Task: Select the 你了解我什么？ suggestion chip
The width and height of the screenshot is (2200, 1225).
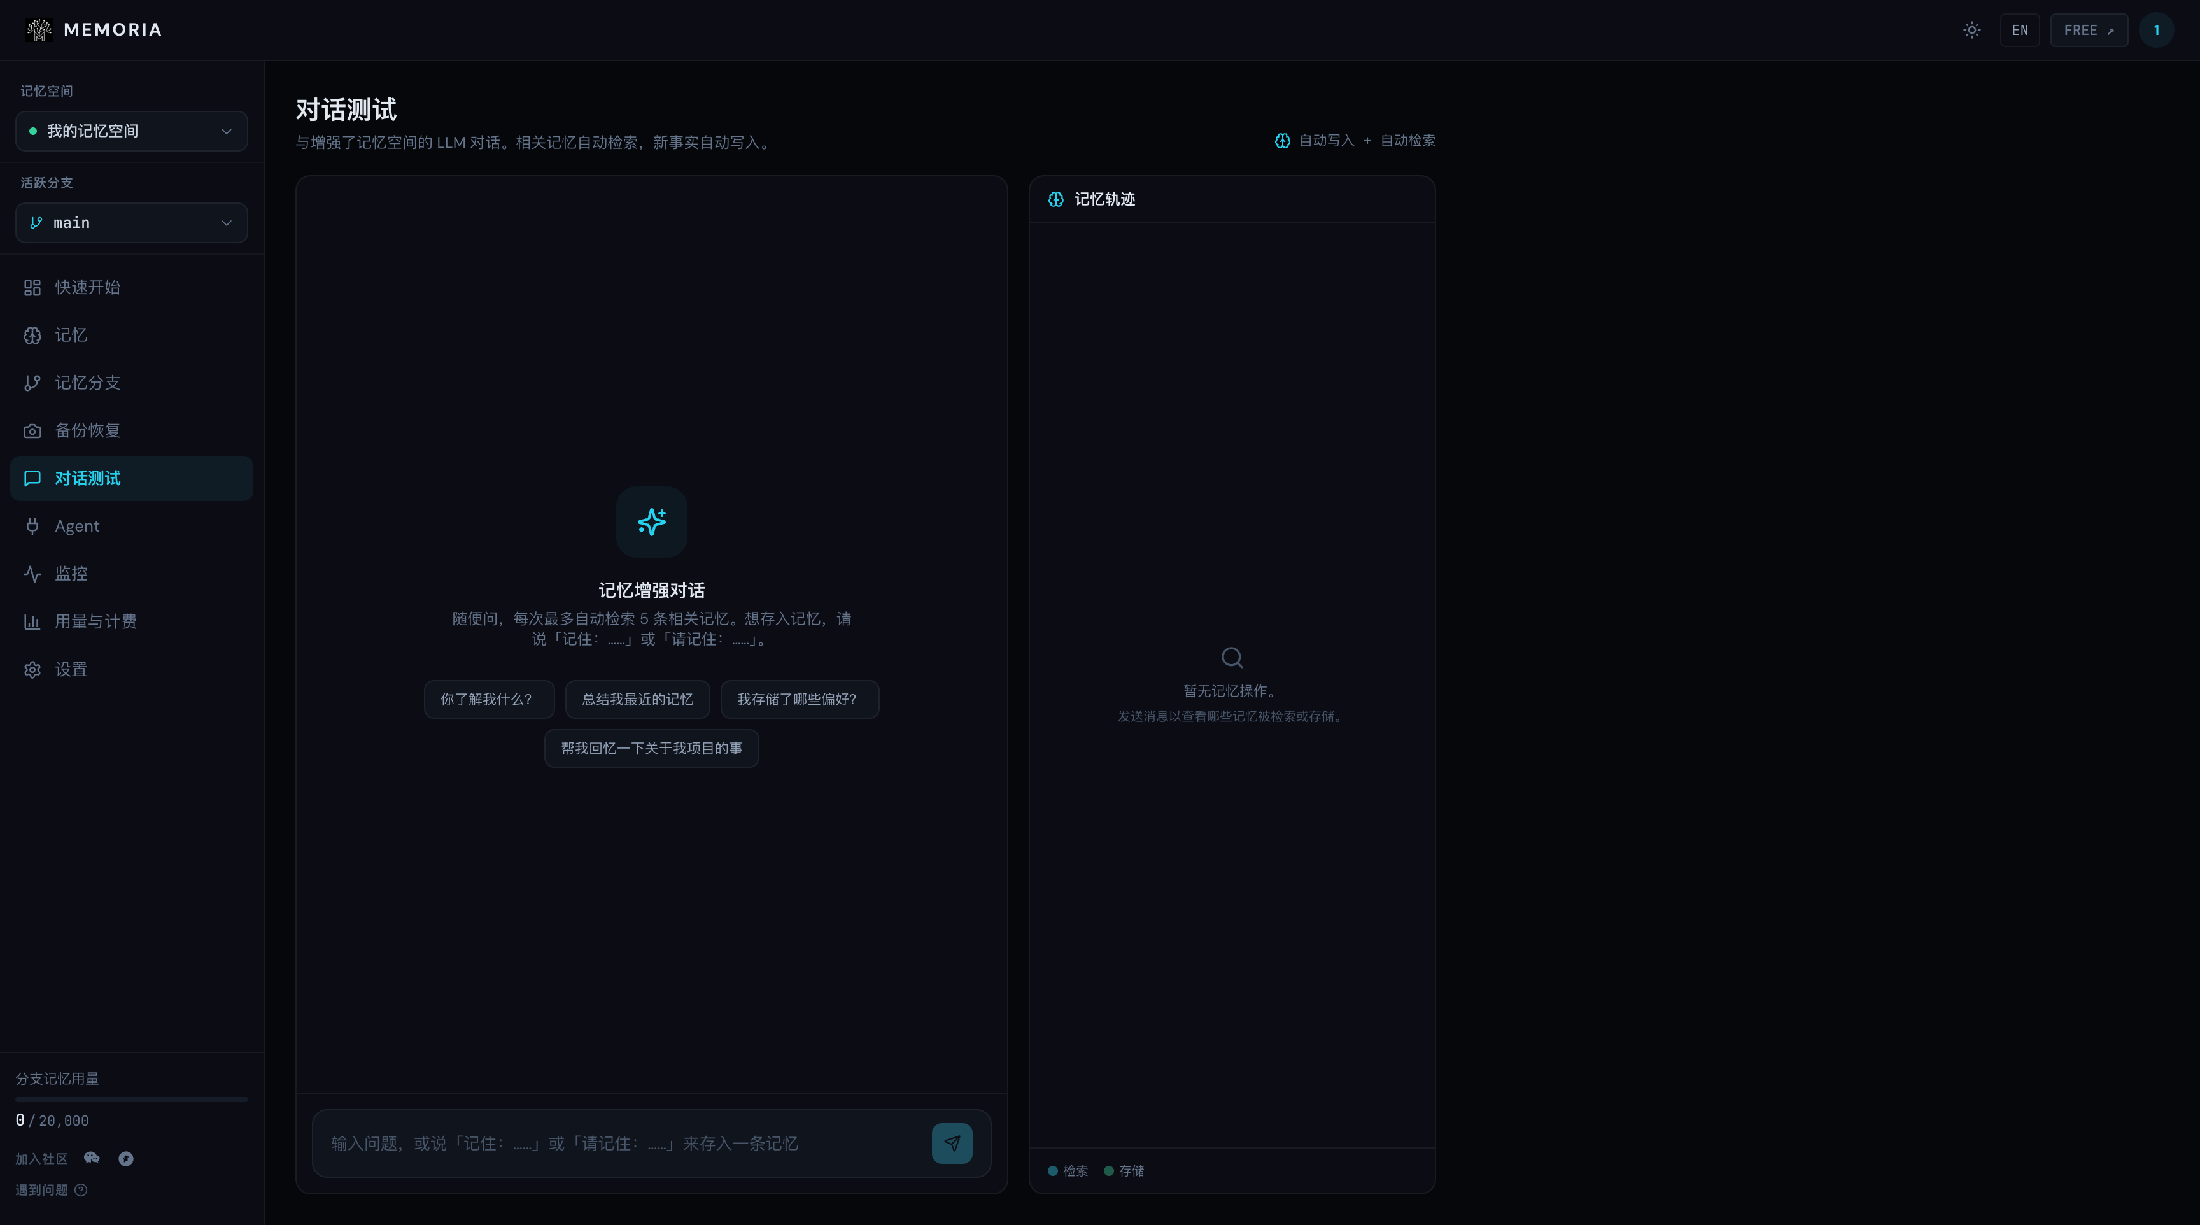Action: point(488,700)
